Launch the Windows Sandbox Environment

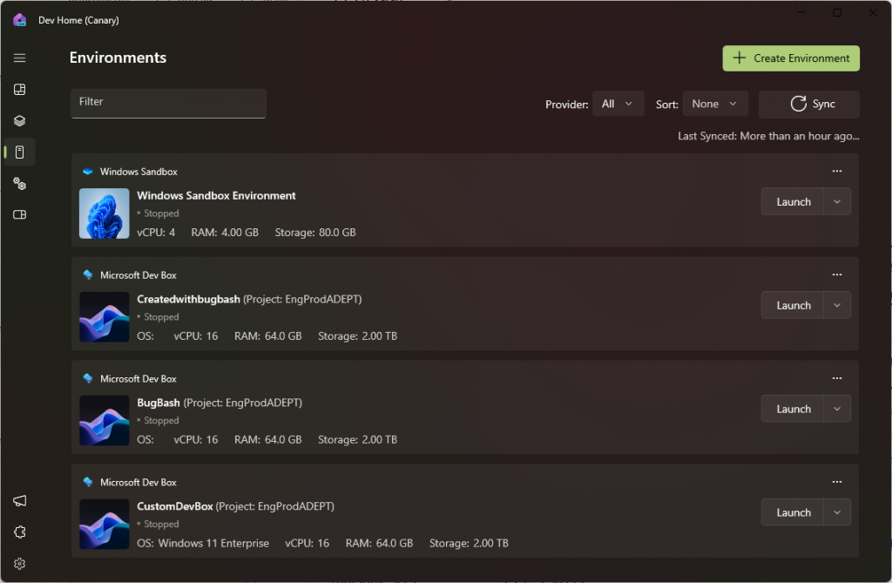point(793,200)
